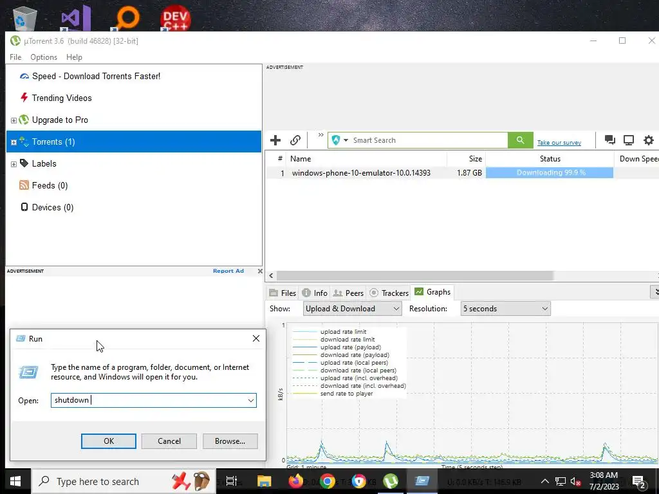
Task: Click the Add Torrent from URL link icon
Action: tap(295, 140)
